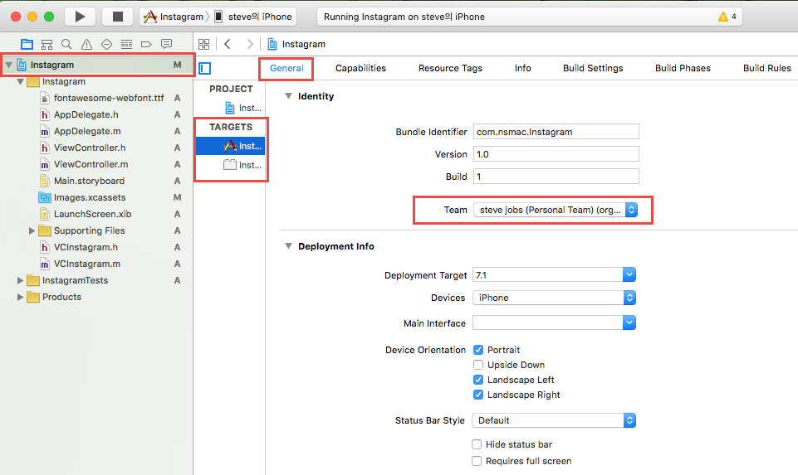
Task: Toggle the project and targets list sidebar icon
Action: point(205,68)
